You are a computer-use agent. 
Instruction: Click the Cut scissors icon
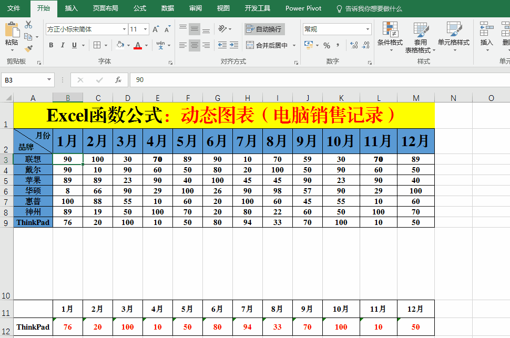click(28, 25)
